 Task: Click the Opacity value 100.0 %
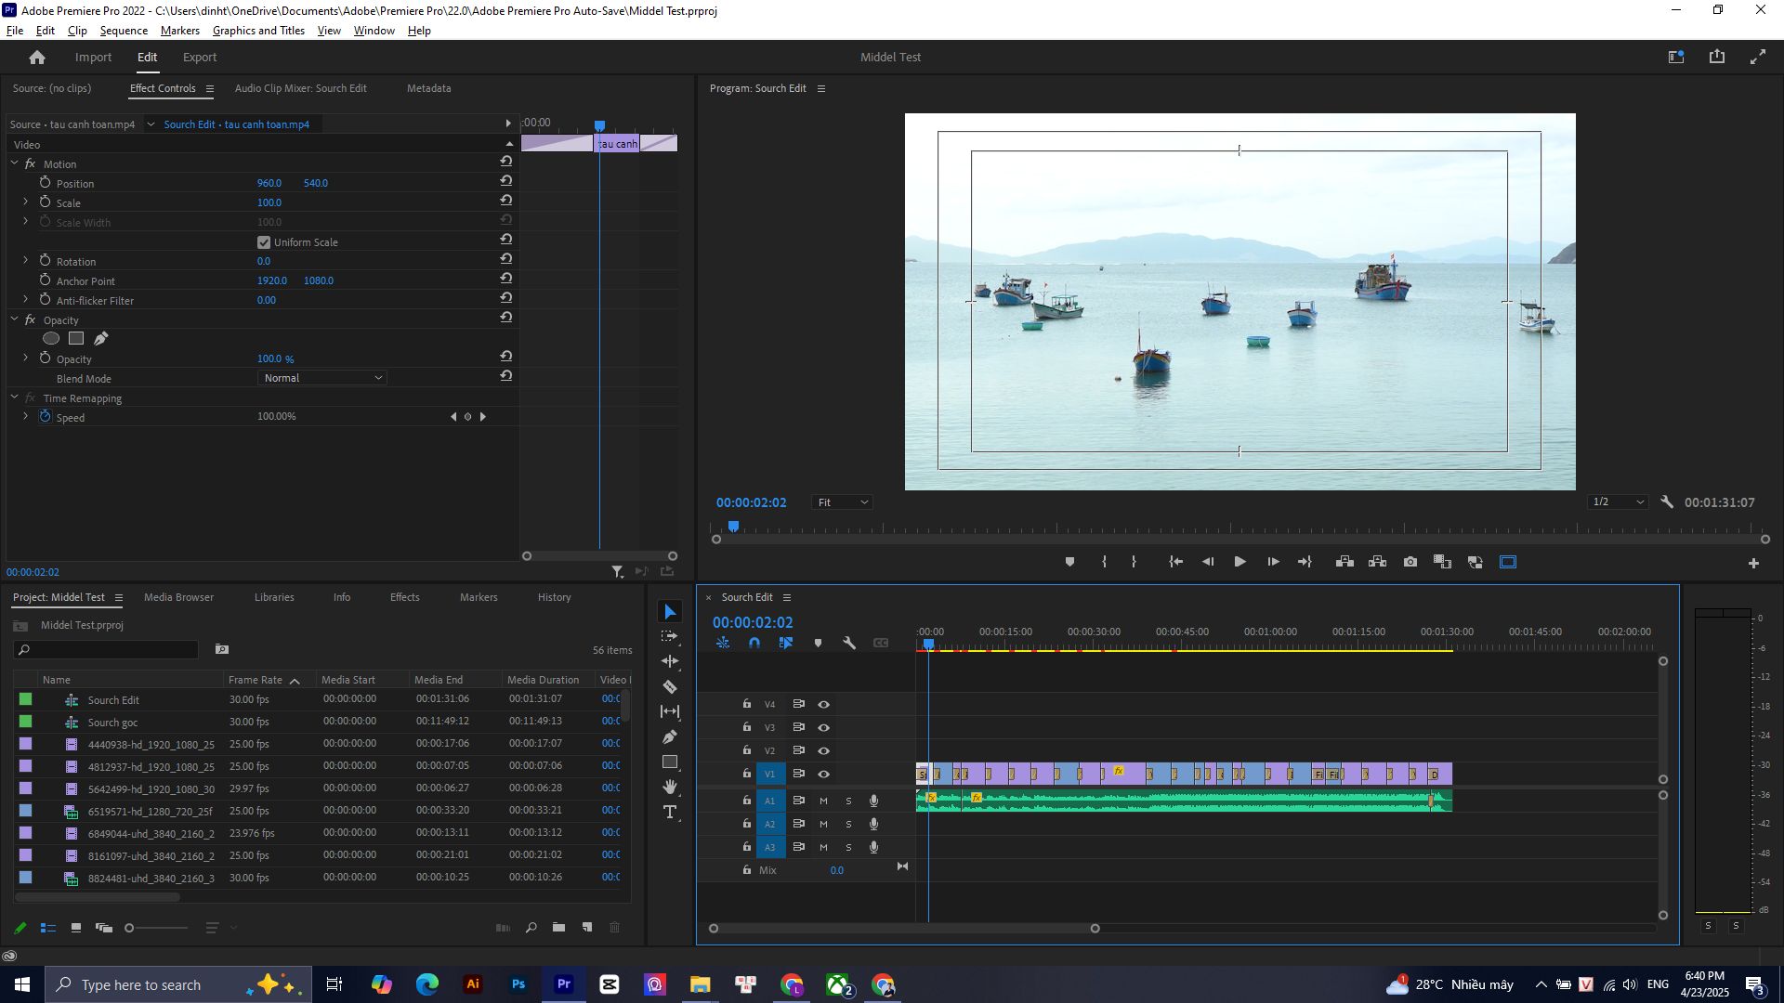pyautogui.click(x=275, y=358)
